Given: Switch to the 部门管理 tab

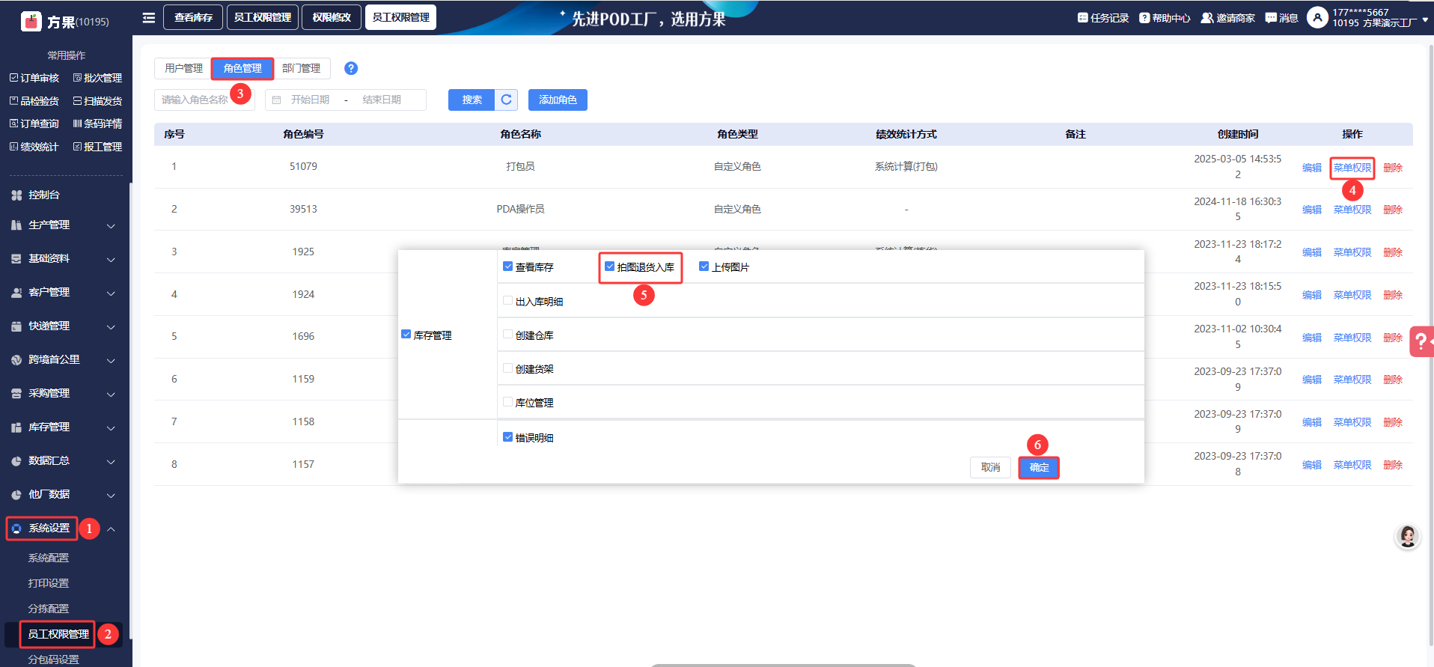Looking at the screenshot, I should (301, 68).
